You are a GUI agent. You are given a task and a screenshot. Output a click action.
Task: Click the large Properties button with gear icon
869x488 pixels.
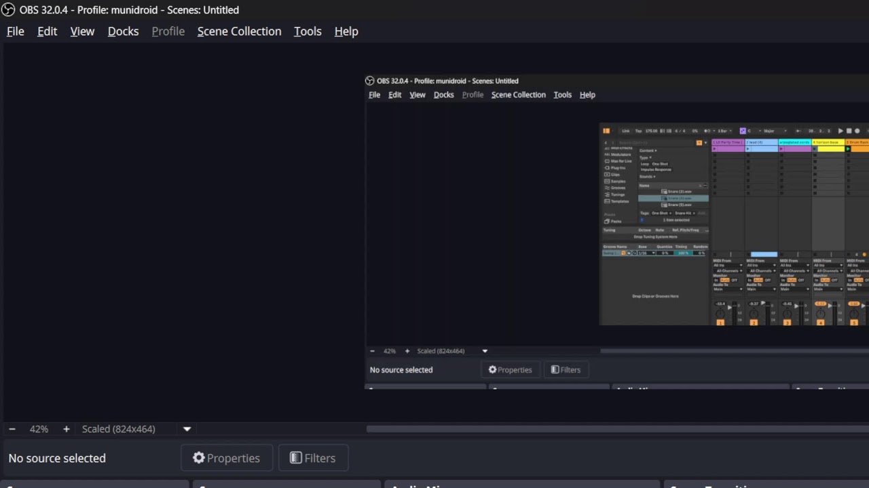click(x=227, y=458)
